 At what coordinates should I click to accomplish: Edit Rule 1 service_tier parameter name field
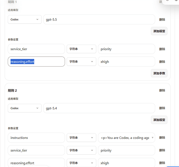click(36, 49)
